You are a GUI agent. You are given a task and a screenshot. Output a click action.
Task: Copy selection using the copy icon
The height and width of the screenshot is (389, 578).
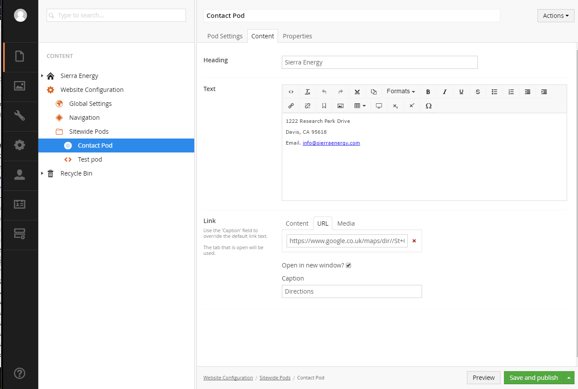point(374,92)
